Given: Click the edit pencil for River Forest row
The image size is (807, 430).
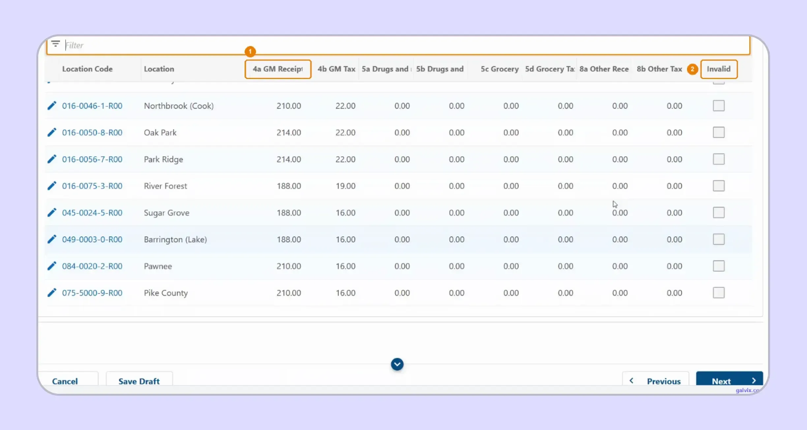Looking at the screenshot, I should (52, 186).
